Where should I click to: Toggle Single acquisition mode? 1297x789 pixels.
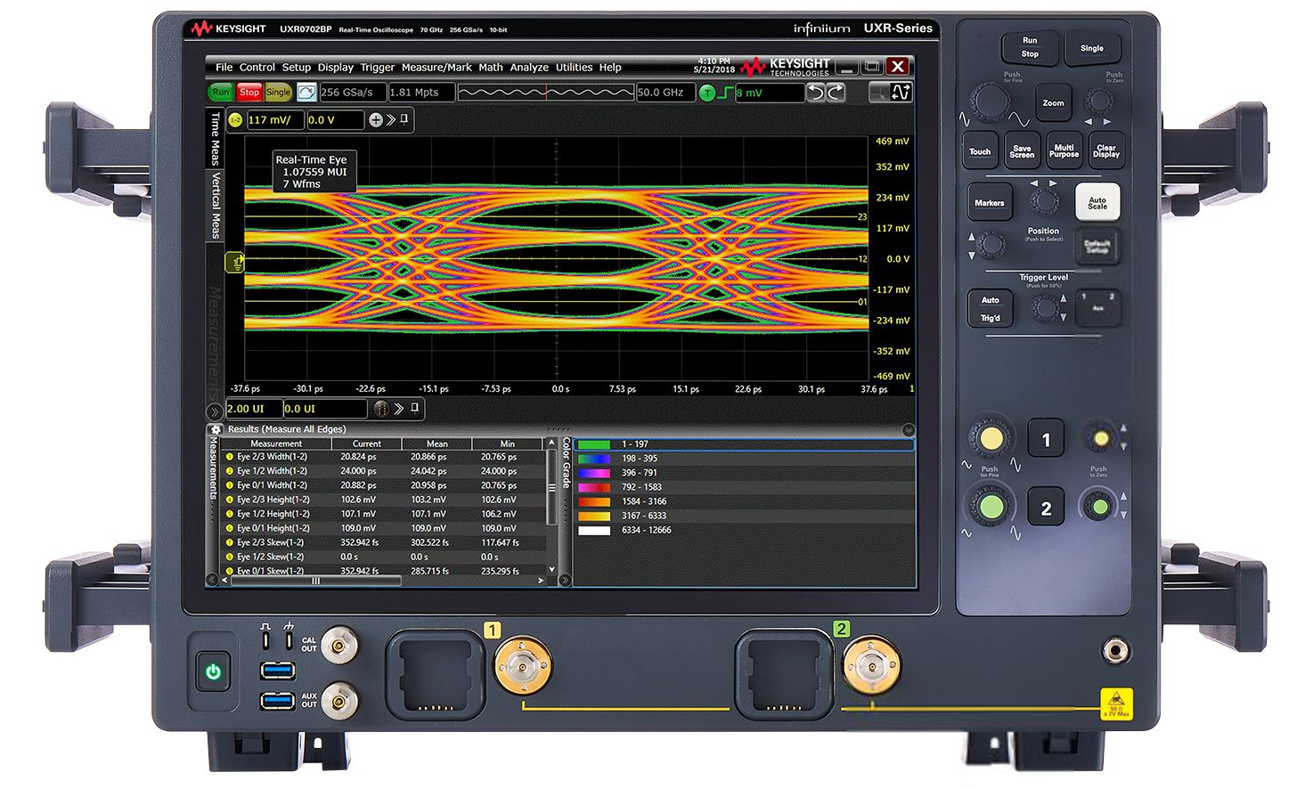click(x=278, y=92)
